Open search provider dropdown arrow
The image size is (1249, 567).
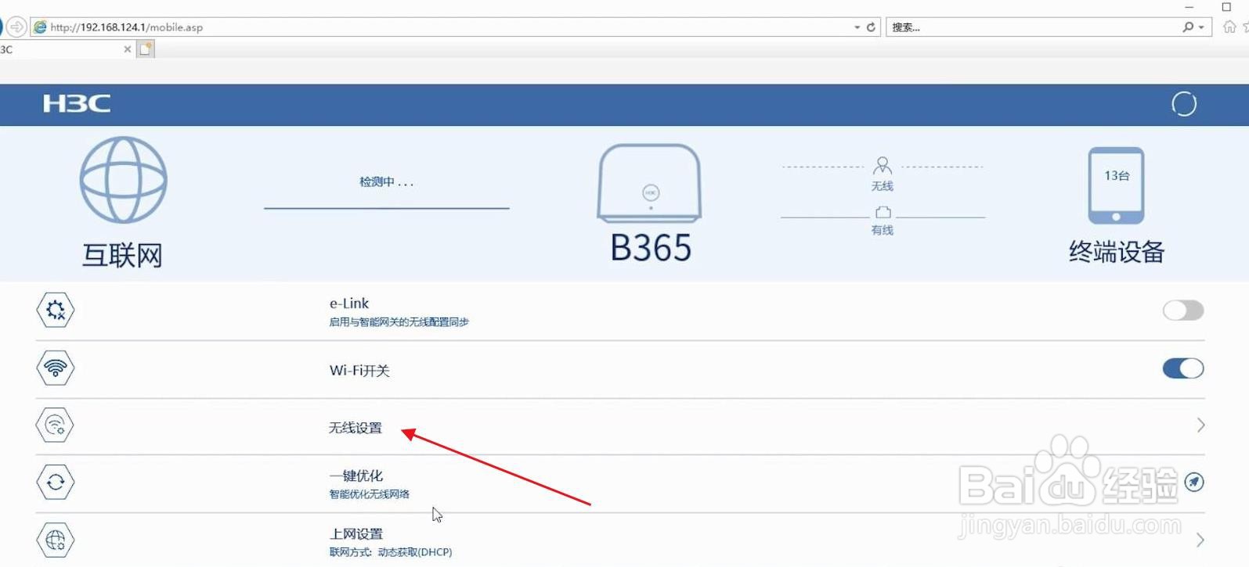click(x=1202, y=27)
